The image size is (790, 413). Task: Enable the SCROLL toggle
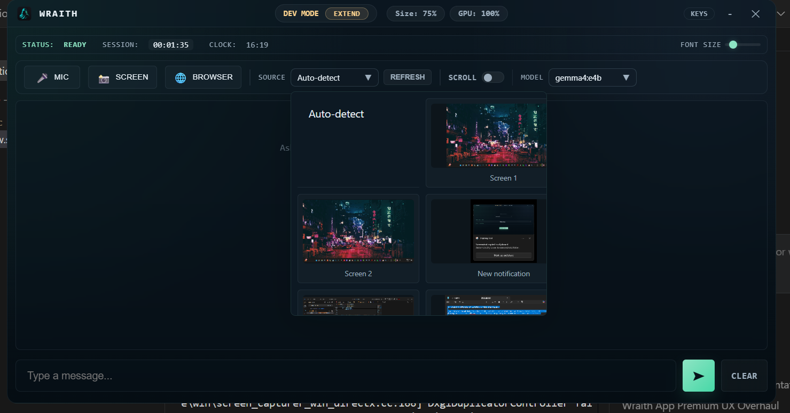click(x=493, y=77)
